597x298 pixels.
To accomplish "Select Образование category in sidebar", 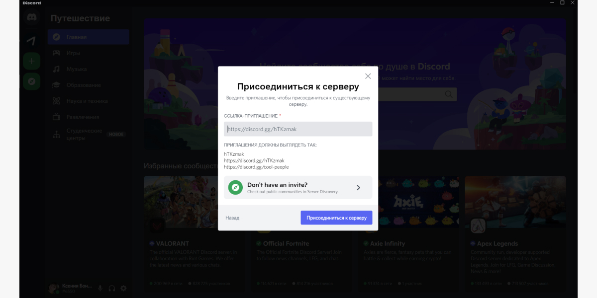I will (x=89, y=85).
